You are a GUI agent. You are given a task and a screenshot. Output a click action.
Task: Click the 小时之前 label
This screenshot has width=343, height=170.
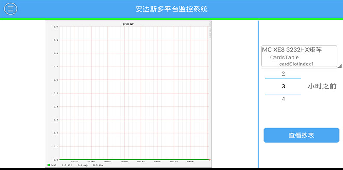pyautogui.click(x=322, y=86)
